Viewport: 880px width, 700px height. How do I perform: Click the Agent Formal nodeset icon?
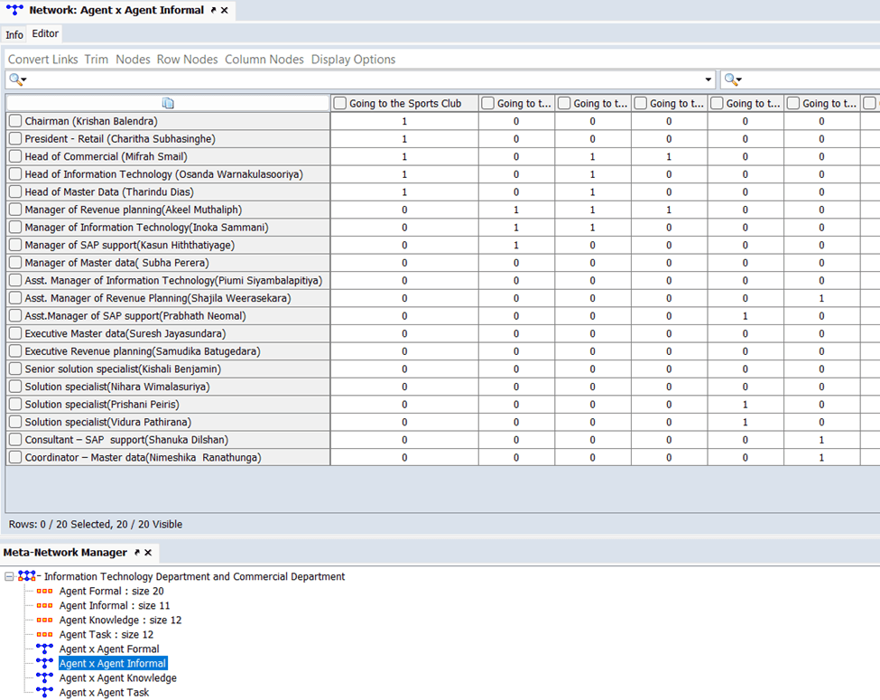click(x=44, y=592)
